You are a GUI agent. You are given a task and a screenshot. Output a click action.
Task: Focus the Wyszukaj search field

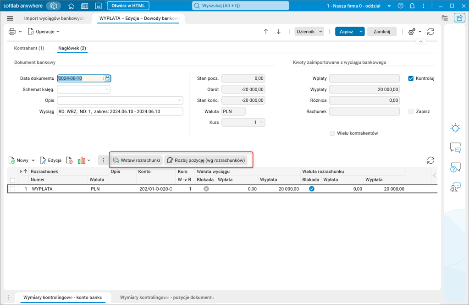click(x=241, y=6)
